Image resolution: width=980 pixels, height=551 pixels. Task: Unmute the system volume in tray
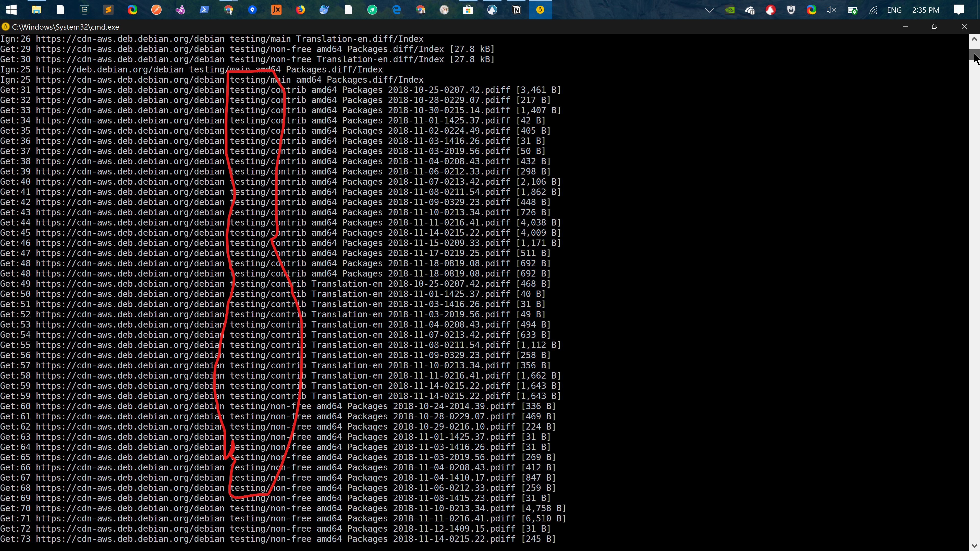[x=831, y=10]
